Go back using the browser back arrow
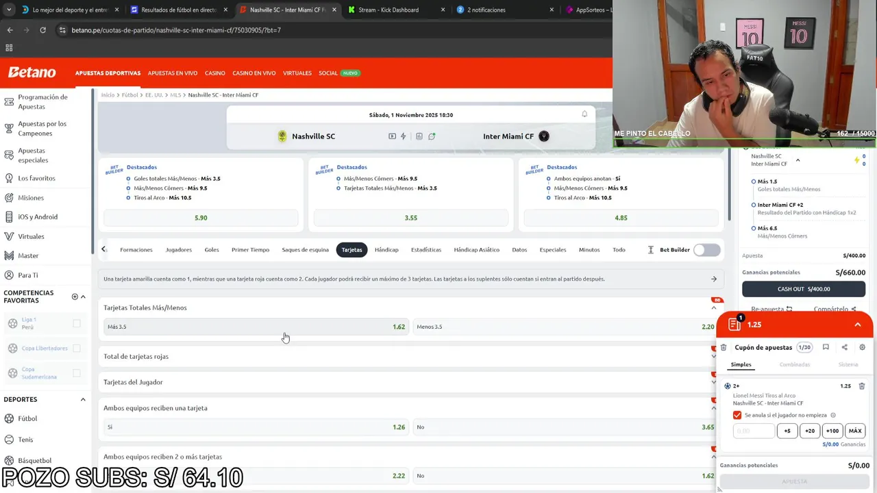 click(10, 30)
